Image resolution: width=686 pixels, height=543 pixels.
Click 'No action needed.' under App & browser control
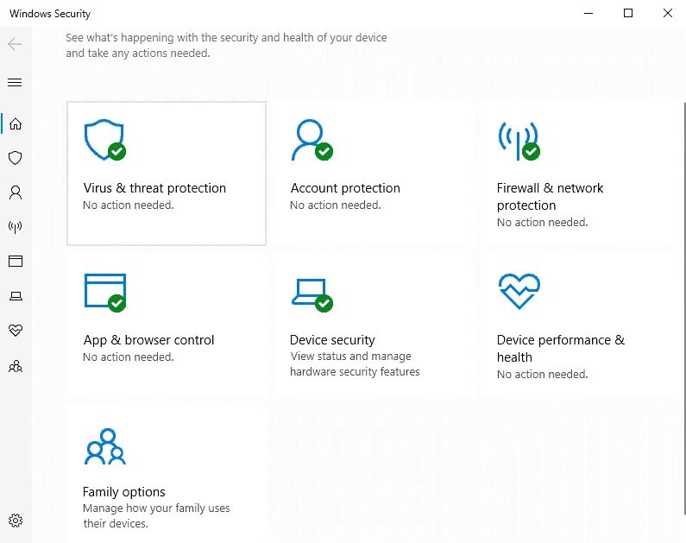(x=129, y=357)
